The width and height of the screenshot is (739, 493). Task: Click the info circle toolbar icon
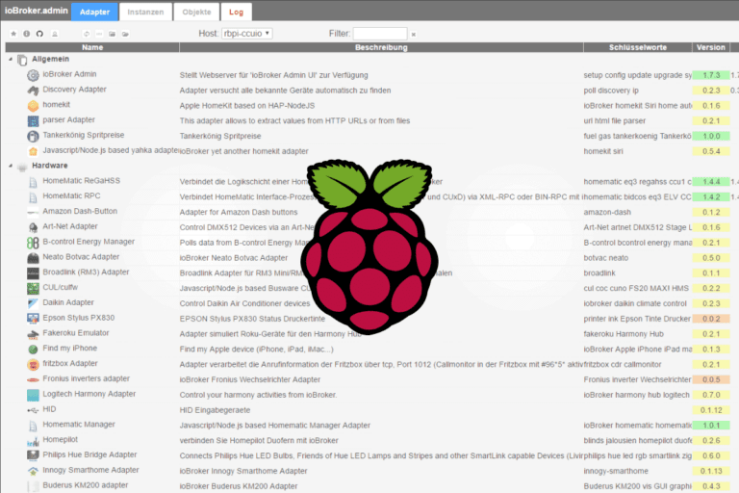click(x=27, y=34)
